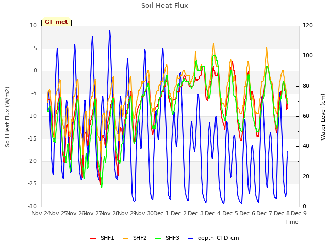Click the -30 left axis tick label
The width and height of the screenshot is (330, 248).
tap(32, 206)
